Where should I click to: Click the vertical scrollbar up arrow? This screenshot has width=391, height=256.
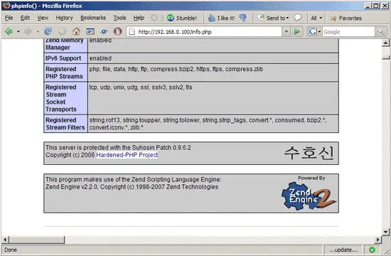(385, 43)
